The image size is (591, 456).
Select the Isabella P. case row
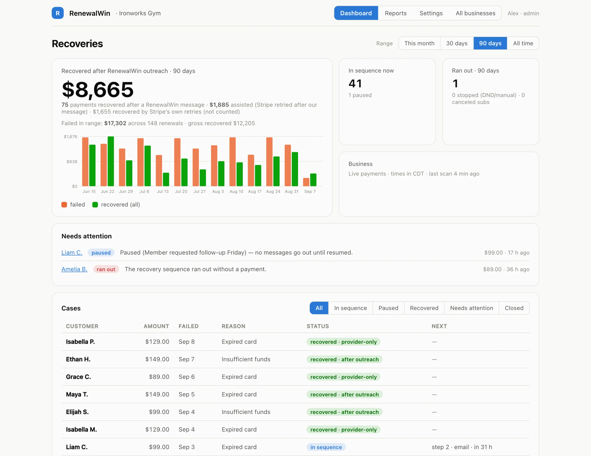point(295,342)
